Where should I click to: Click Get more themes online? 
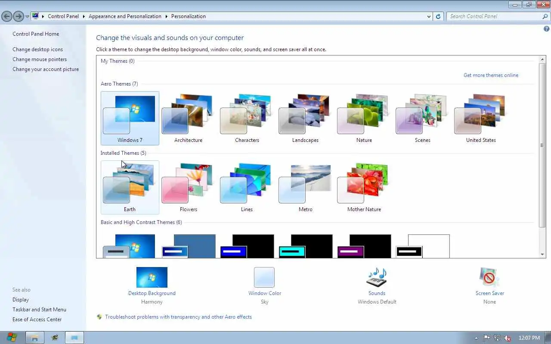[x=491, y=75]
